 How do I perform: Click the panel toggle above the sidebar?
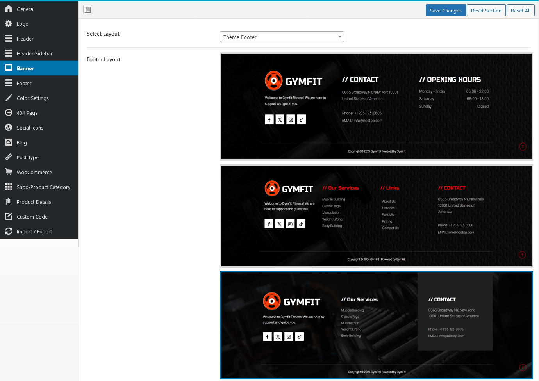[x=87, y=10]
